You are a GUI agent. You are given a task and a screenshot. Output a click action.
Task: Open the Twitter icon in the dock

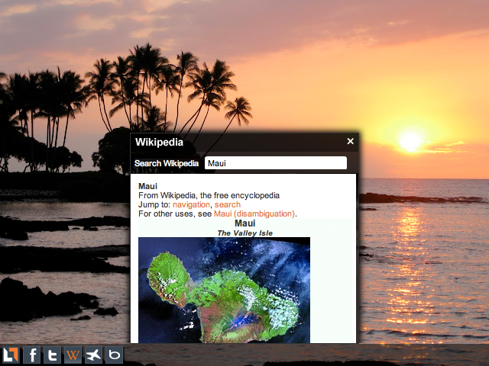(x=53, y=355)
